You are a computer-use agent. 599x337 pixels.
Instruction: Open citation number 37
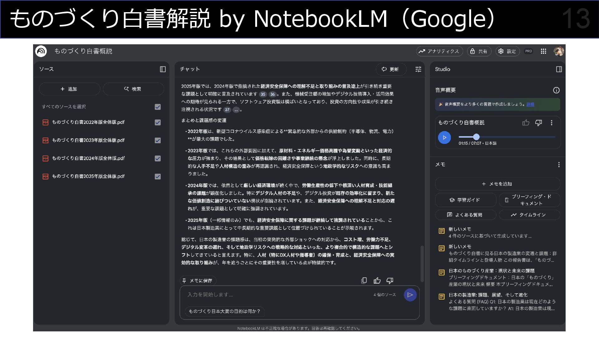227,110
